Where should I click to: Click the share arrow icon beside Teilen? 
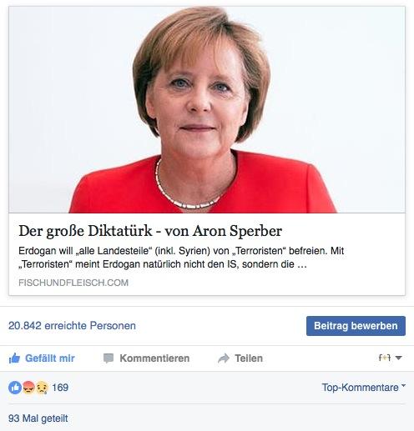coord(224,358)
